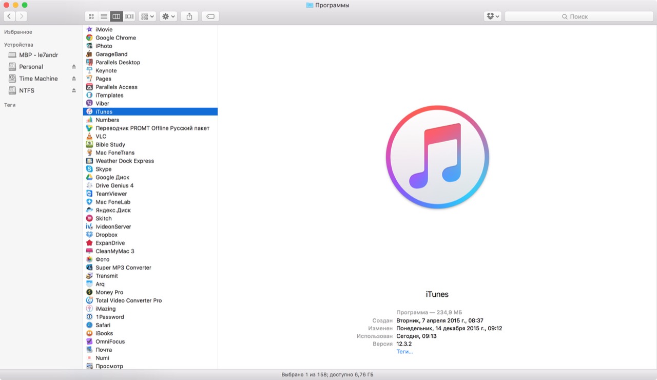Click the Избранное sidebar heading
657x380 pixels.
click(18, 32)
